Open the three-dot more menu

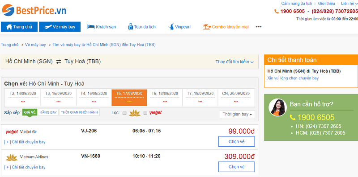pos(259,27)
